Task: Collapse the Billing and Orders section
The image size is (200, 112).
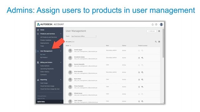Action: [61, 63]
